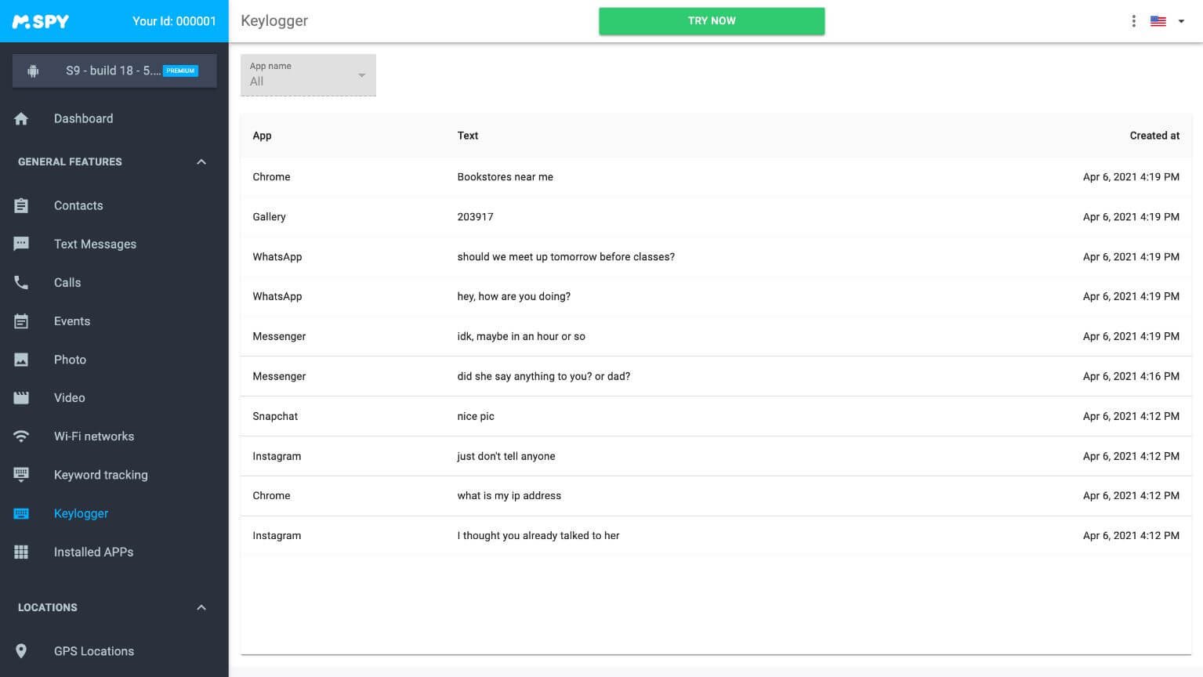Click the PREMIUM badge
The width and height of the screenshot is (1203, 677).
[x=180, y=71]
